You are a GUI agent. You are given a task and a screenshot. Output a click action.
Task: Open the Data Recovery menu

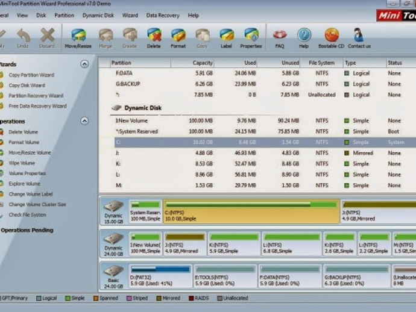pos(163,16)
